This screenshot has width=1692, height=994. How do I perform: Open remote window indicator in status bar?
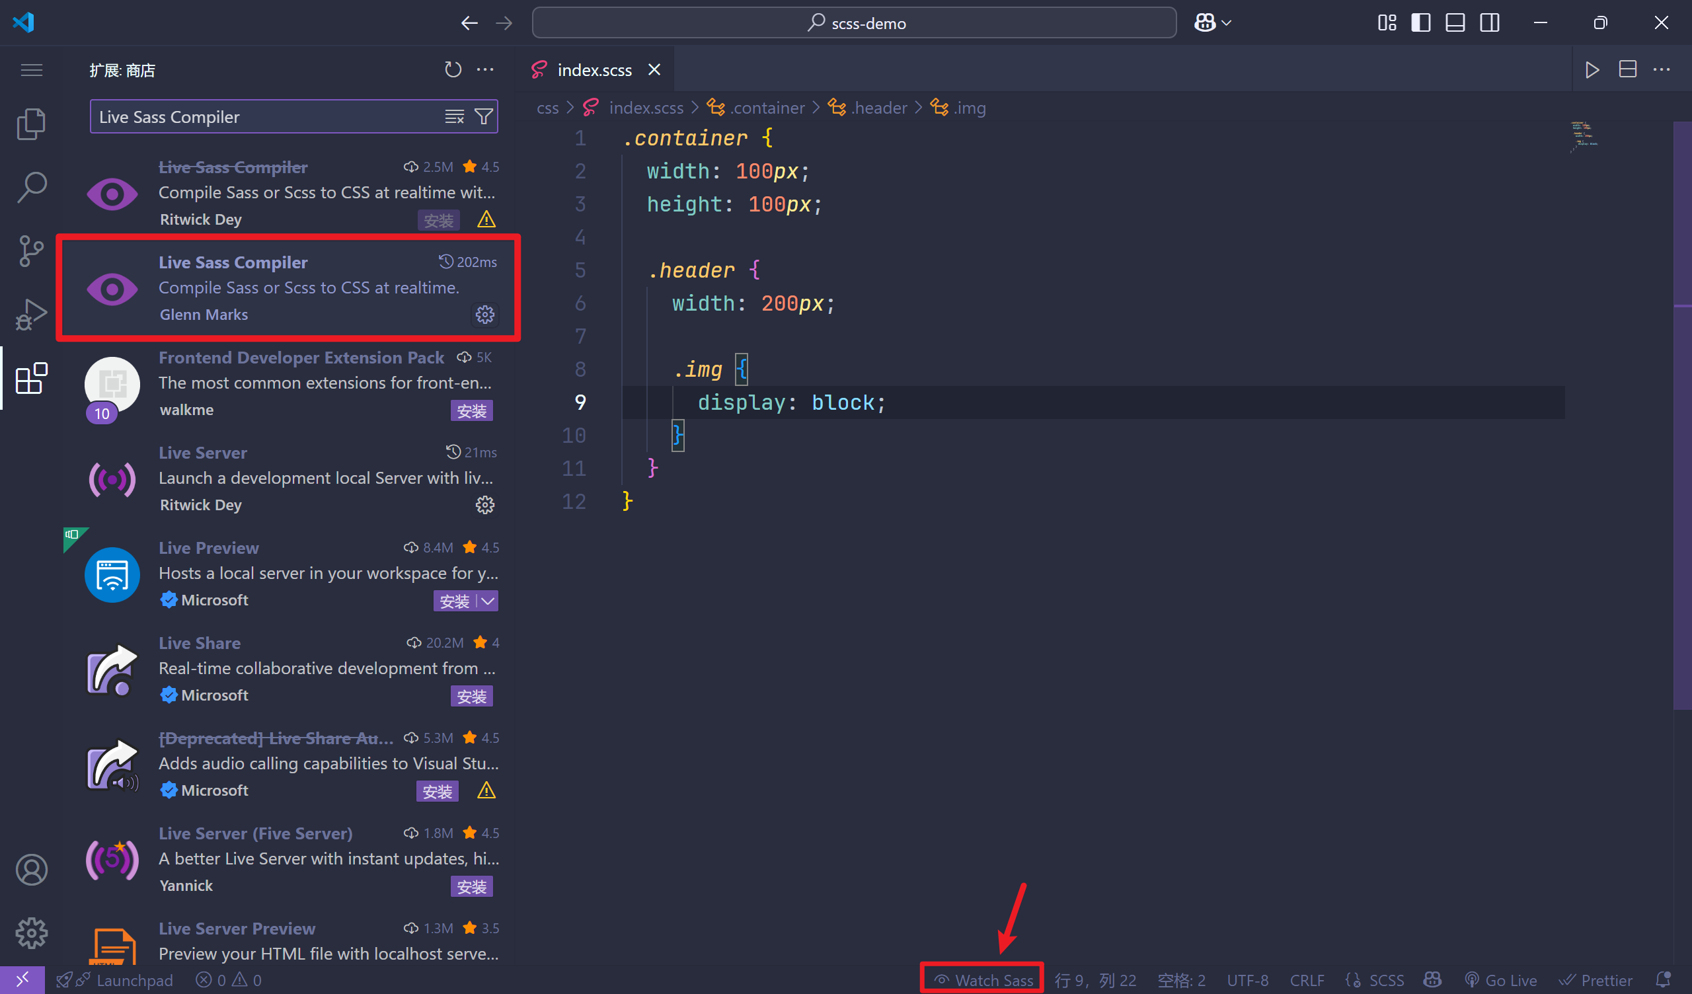pos(22,981)
